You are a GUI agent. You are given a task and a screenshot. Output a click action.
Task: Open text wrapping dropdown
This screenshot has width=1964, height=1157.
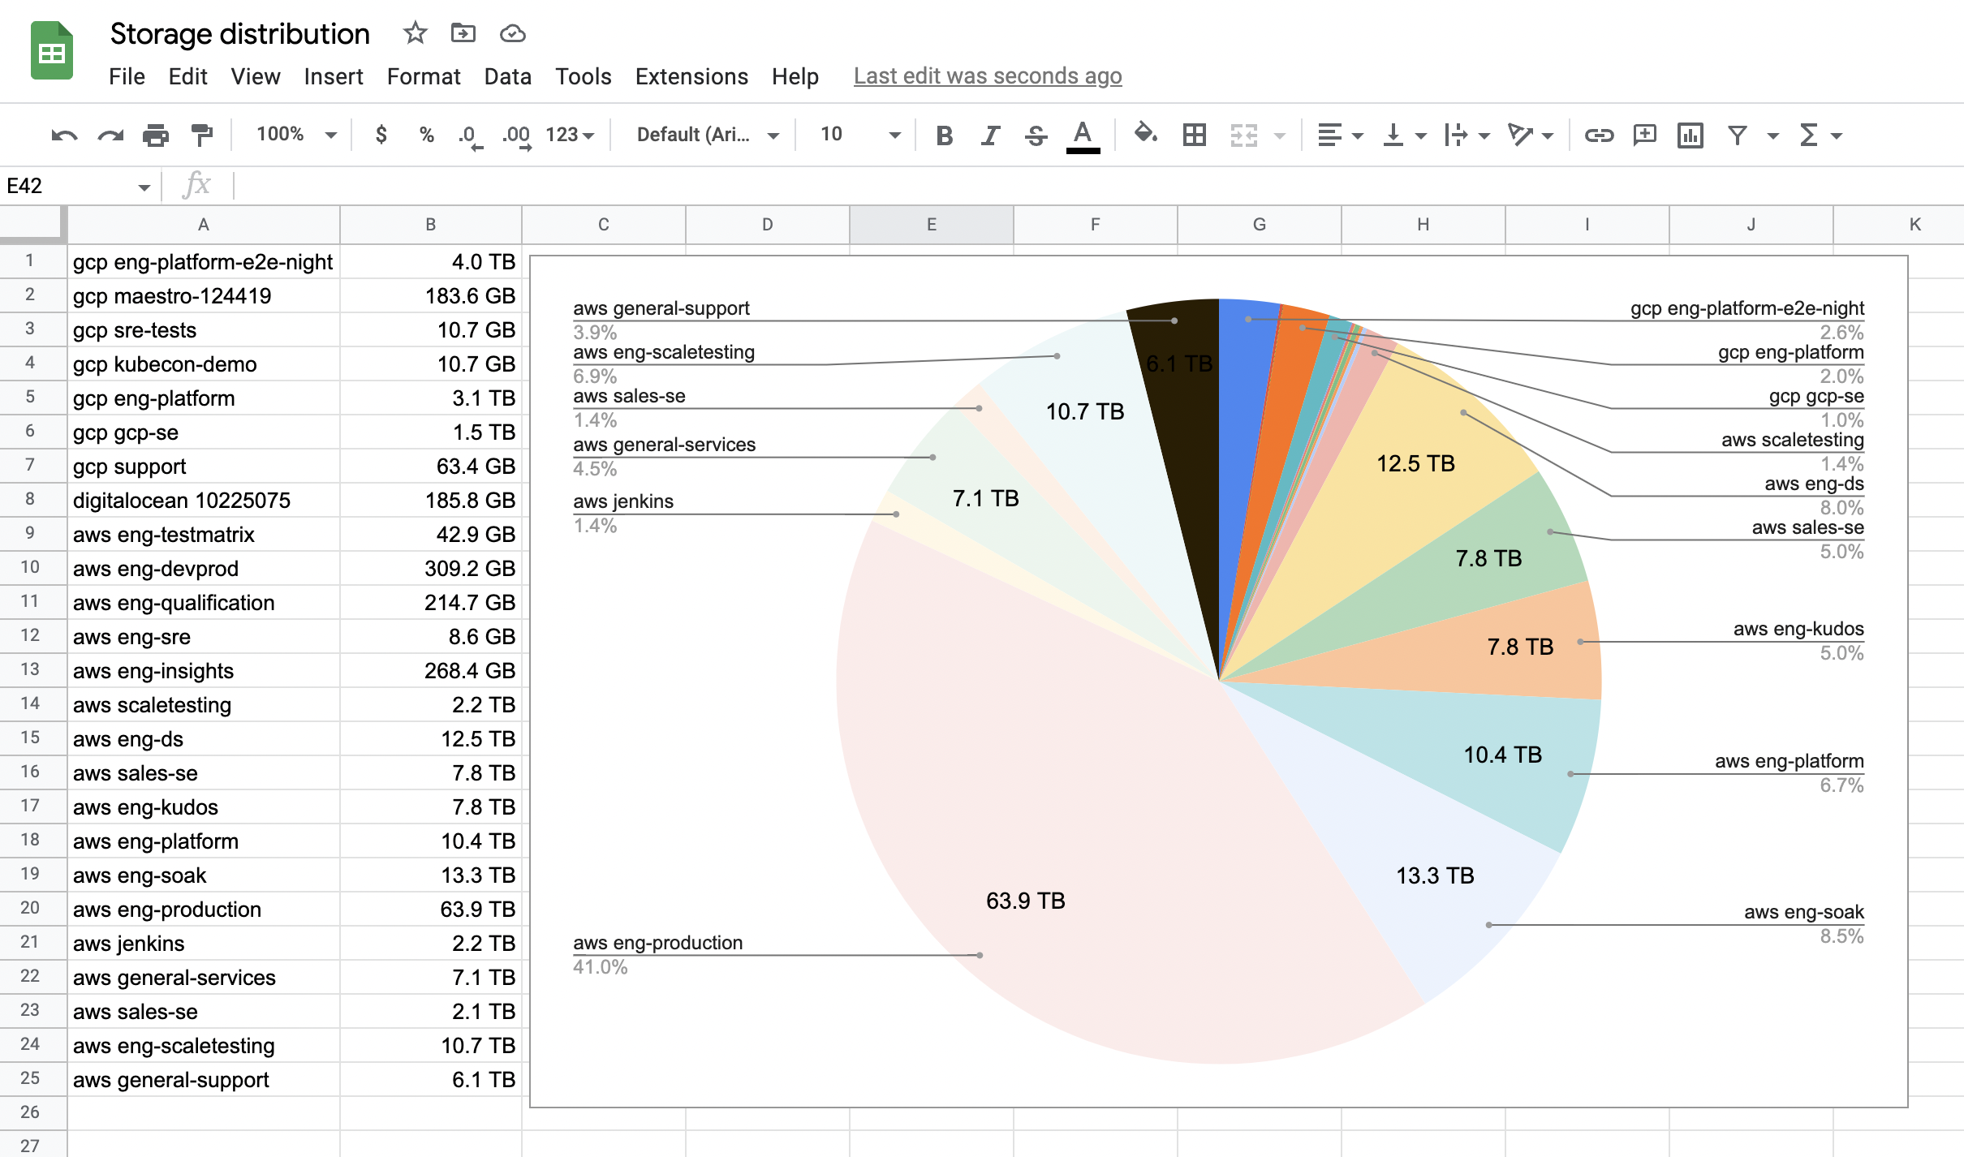pyautogui.click(x=1467, y=135)
